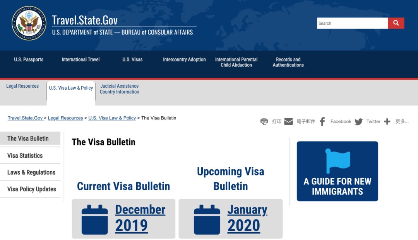Click the email envelope icon
Image resolution: width=418 pixels, height=240 pixels.
tap(288, 121)
